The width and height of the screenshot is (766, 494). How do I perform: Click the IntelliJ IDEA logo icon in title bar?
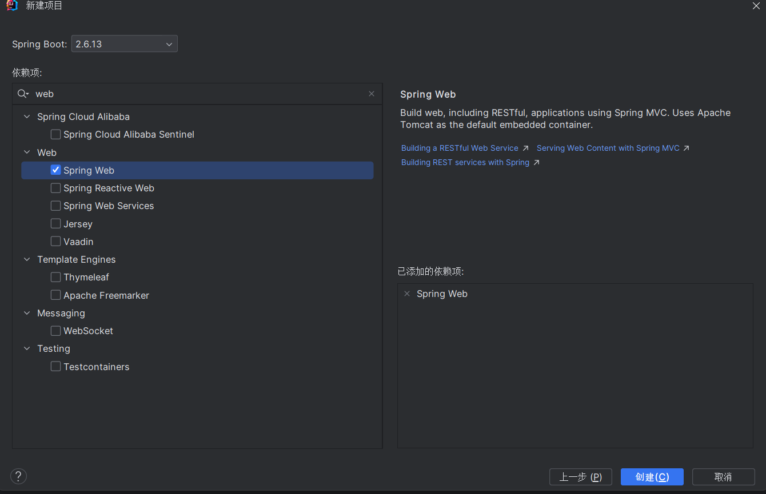click(x=12, y=6)
